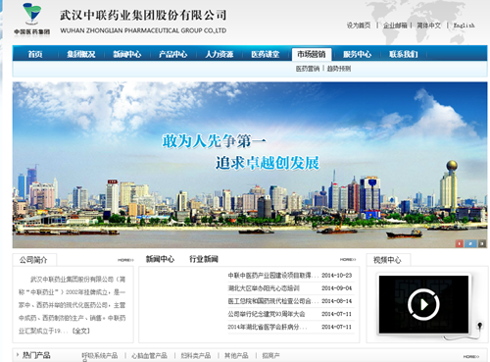490x362 pixels.
Task: Switch language to English
Action: [x=464, y=26]
